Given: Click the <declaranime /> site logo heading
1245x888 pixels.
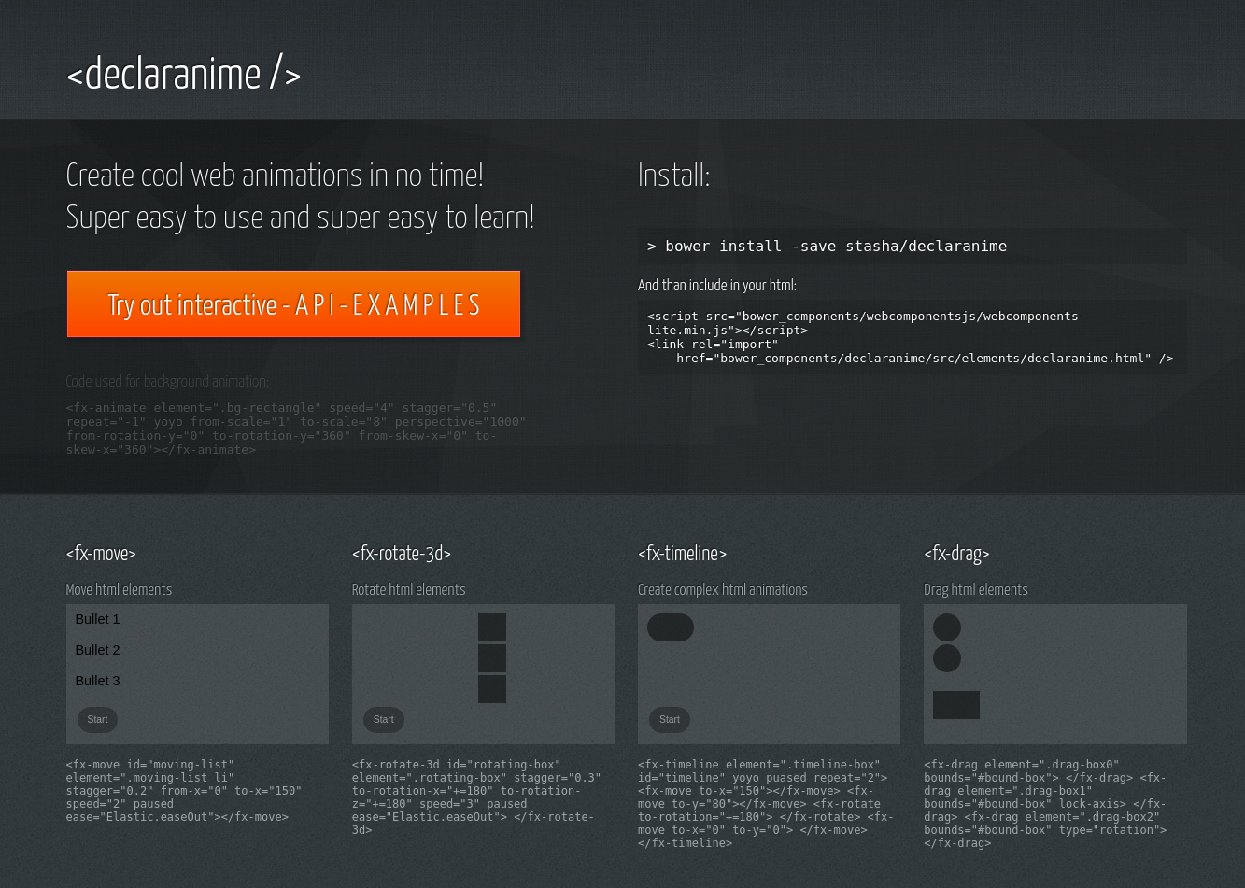Looking at the screenshot, I should pos(183,74).
